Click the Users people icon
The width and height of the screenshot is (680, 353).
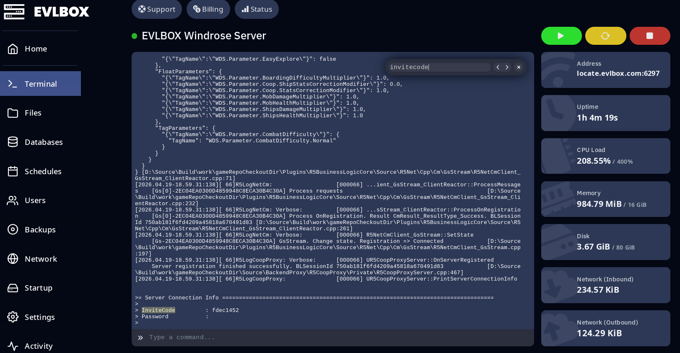(x=13, y=201)
